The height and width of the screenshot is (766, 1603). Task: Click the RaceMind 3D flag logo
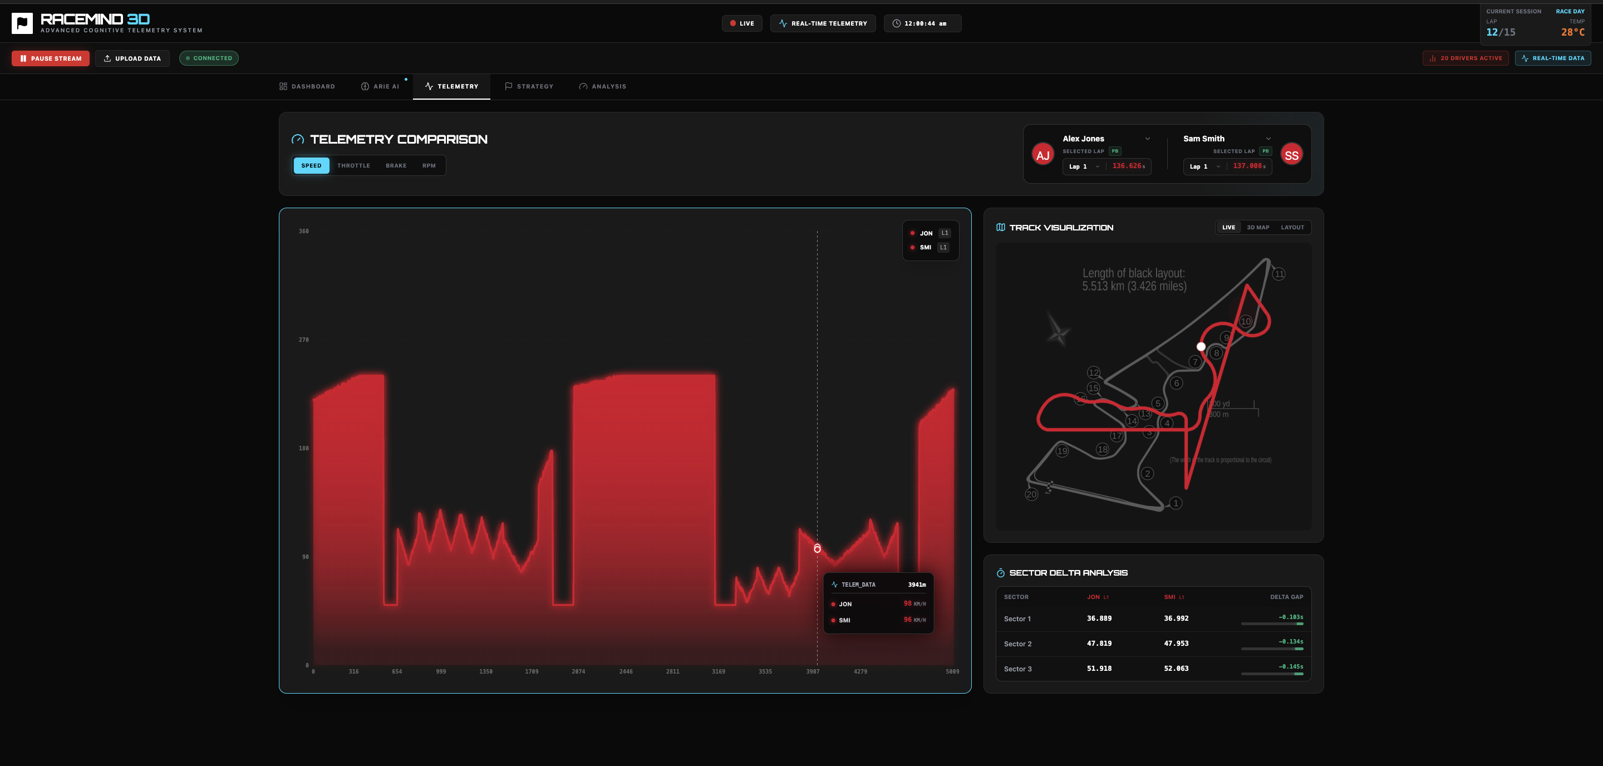tap(22, 23)
